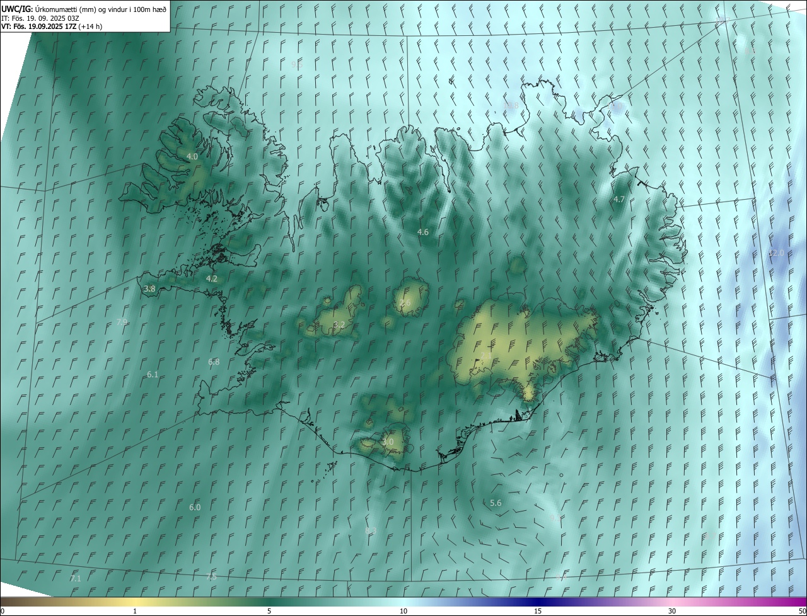Click the 15 tick label on the color scale

coord(538,611)
